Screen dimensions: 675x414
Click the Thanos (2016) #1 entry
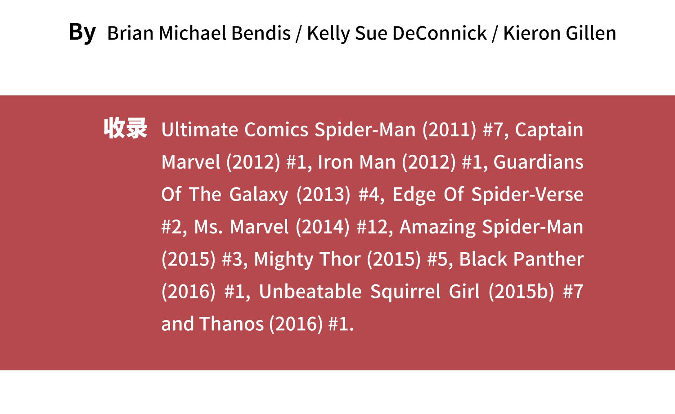(275, 324)
